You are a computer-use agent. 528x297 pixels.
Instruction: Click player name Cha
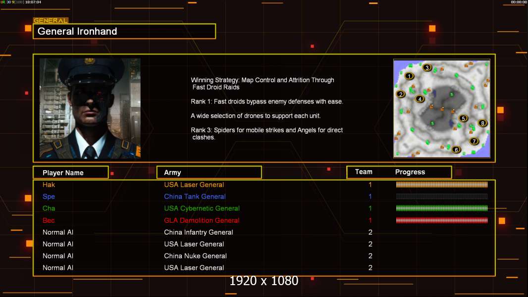click(x=49, y=208)
